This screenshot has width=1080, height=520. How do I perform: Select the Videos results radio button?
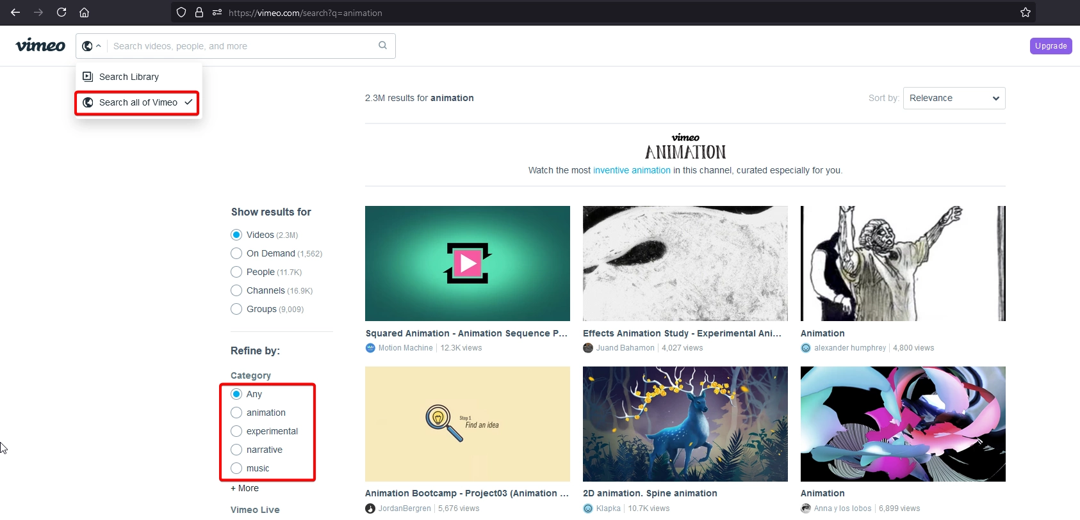point(236,235)
